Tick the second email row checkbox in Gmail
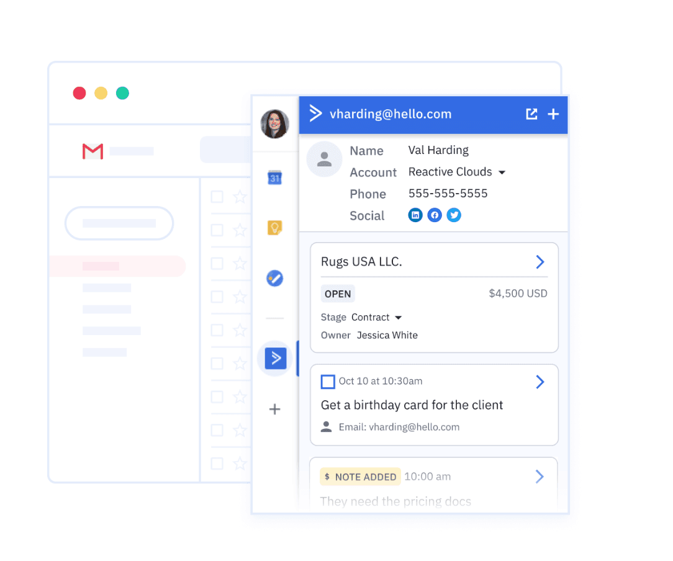The image size is (673, 561). pos(217,230)
